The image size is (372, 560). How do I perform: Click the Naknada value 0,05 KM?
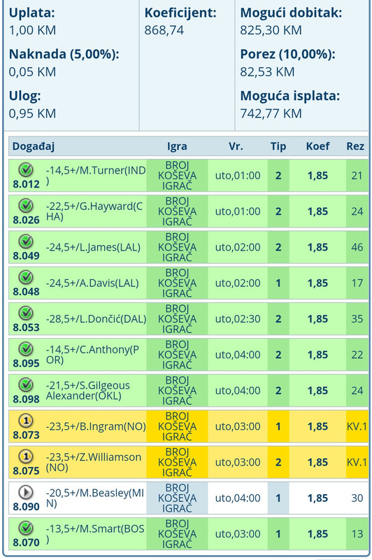32,72
